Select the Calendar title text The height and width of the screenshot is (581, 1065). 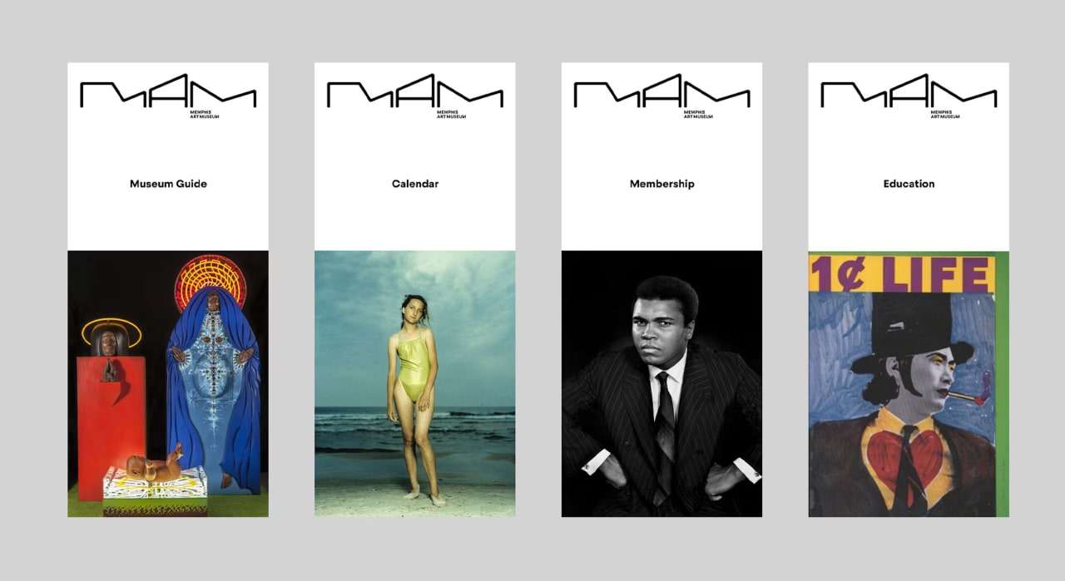(415, 184)
